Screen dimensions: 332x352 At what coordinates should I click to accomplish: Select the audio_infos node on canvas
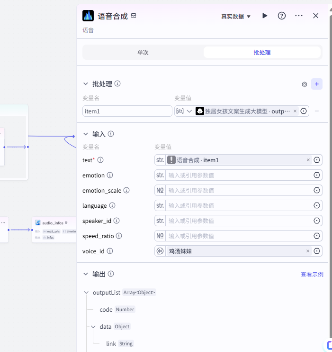(x=54, y=230)
